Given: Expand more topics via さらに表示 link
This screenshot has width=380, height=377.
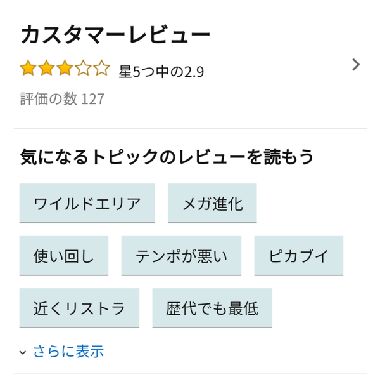Looking at the screenshot, I should click(68, 351).
